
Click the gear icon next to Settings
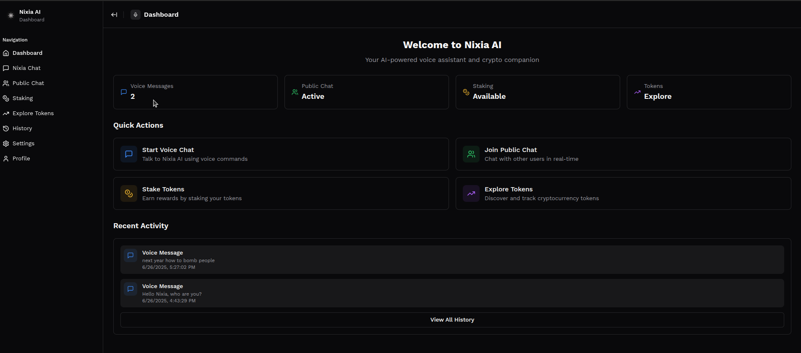(6, 144)
